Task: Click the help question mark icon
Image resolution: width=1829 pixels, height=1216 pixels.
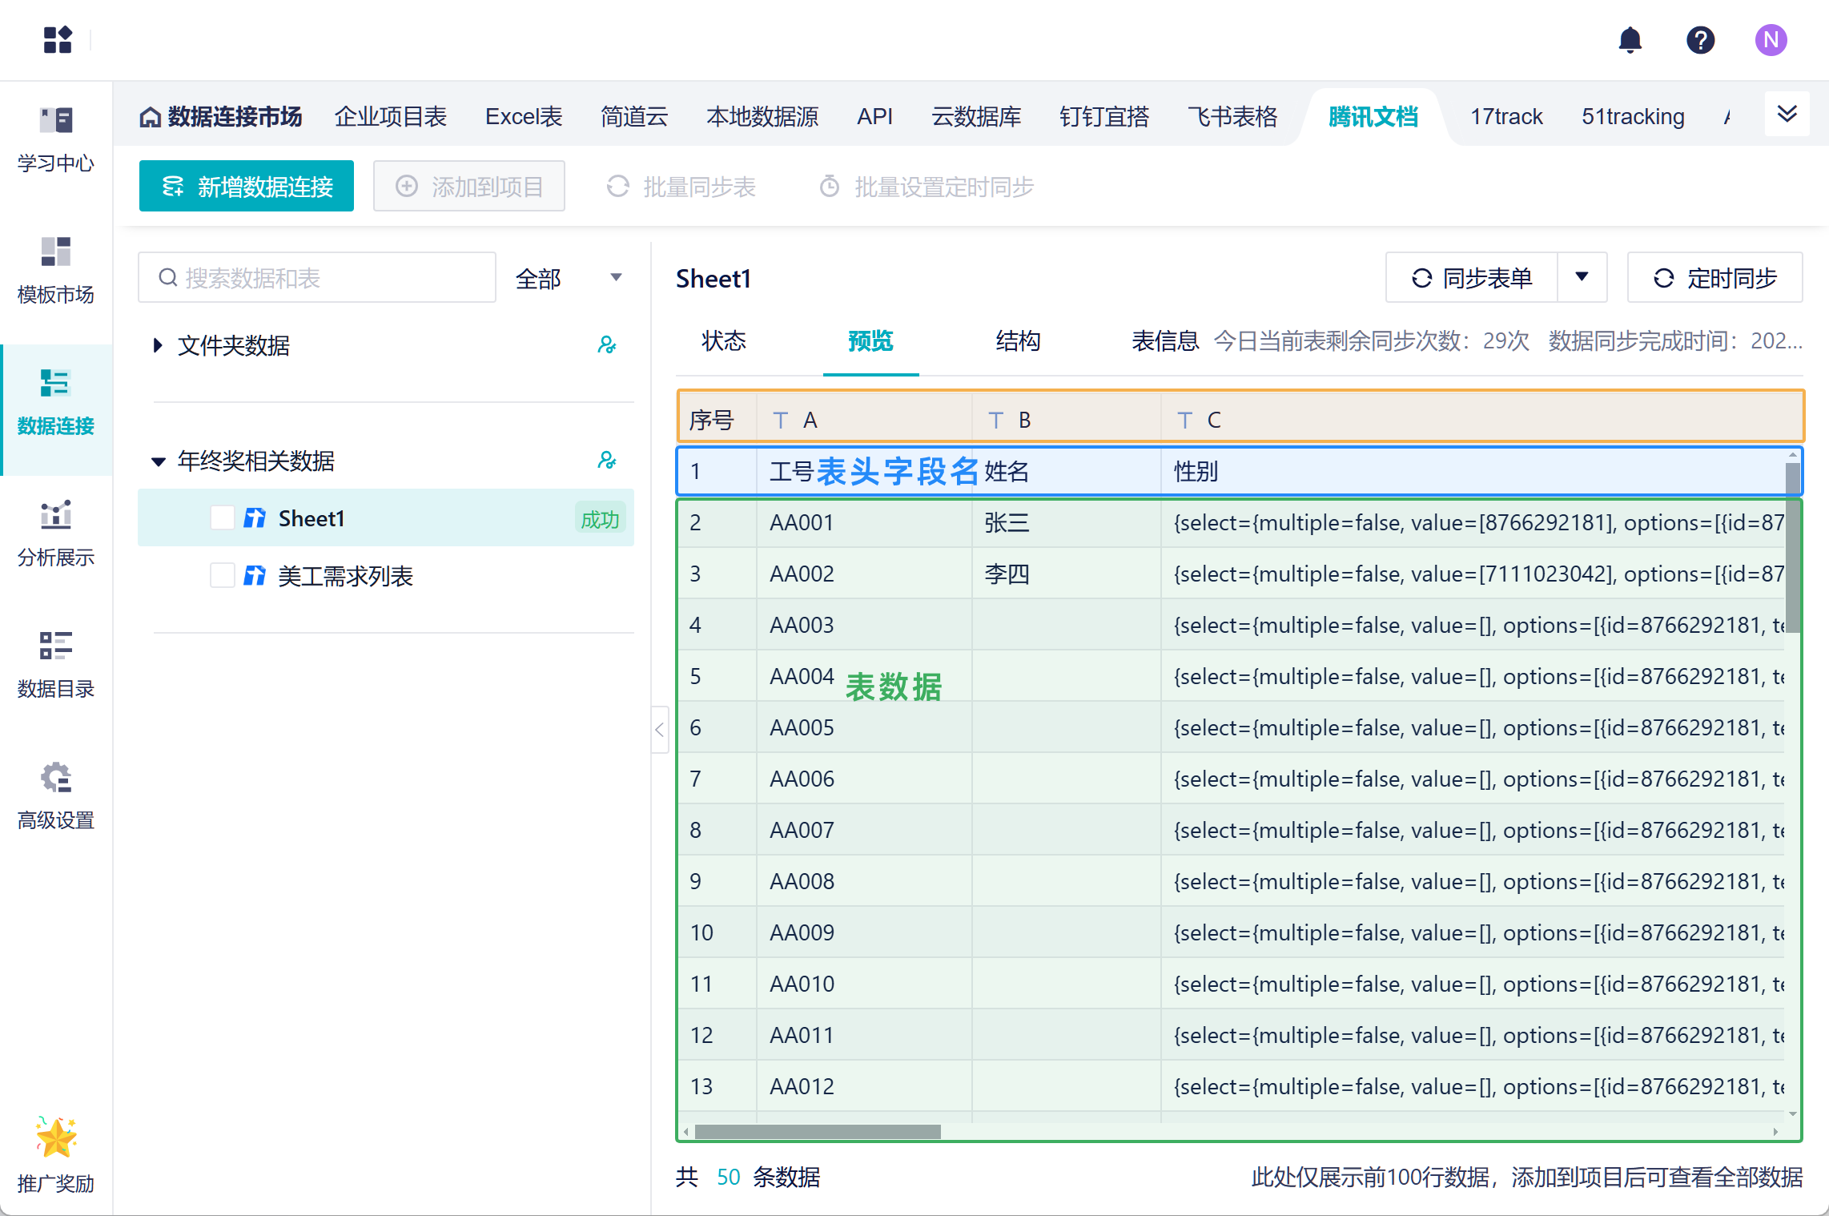Action: coord(1700,40)
